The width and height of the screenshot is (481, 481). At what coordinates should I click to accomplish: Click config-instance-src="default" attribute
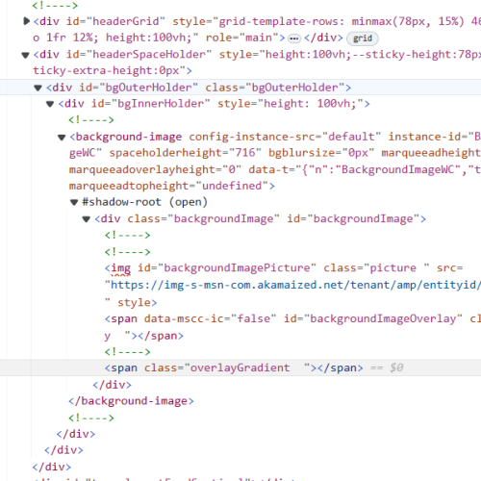pos(285,137)
